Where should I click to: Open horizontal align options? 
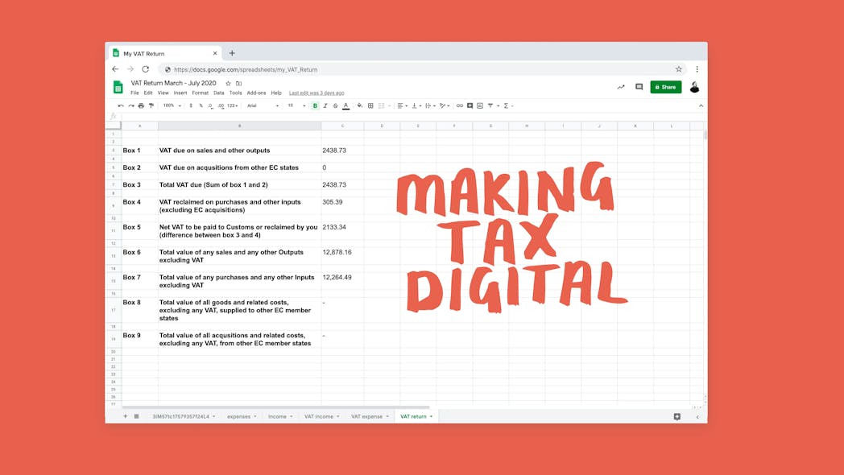402,106
